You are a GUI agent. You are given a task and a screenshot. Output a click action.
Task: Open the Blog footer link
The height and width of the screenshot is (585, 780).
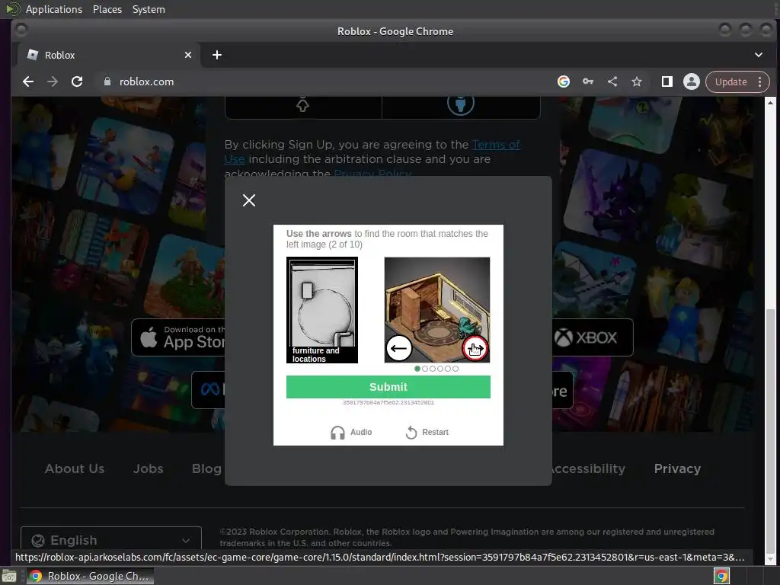click(206, 468)
